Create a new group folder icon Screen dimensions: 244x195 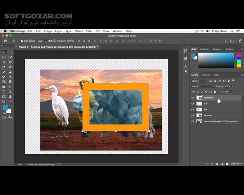coord(227,164)
